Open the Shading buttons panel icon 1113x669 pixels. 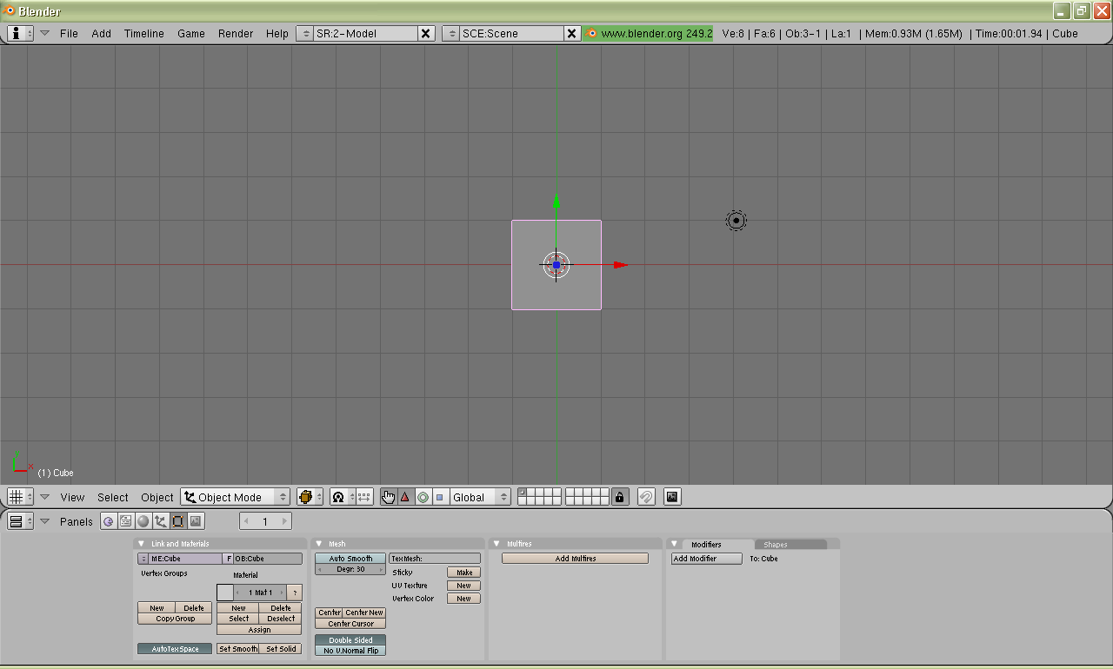pos(143,521)
